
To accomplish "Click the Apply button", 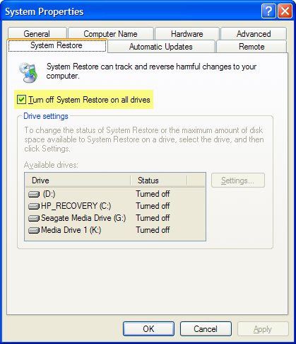I will click(x=263, y=328).
